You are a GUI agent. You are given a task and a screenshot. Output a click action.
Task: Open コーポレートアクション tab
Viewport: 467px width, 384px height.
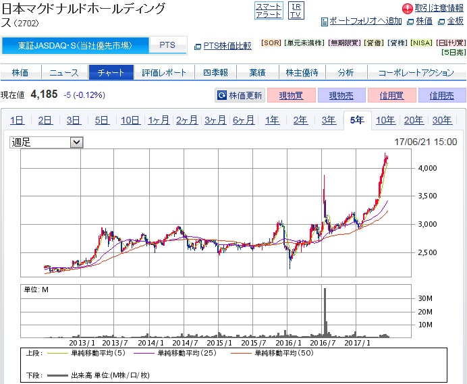(416, 72)
